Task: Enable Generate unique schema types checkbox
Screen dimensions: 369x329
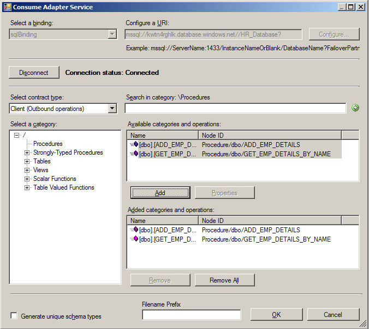Action: click(x=14, y=316)
